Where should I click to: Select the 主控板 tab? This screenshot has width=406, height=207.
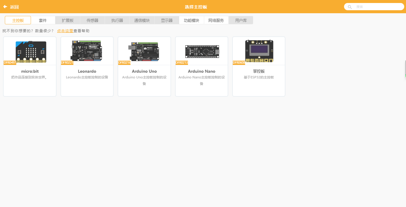[x=18, y=20]
